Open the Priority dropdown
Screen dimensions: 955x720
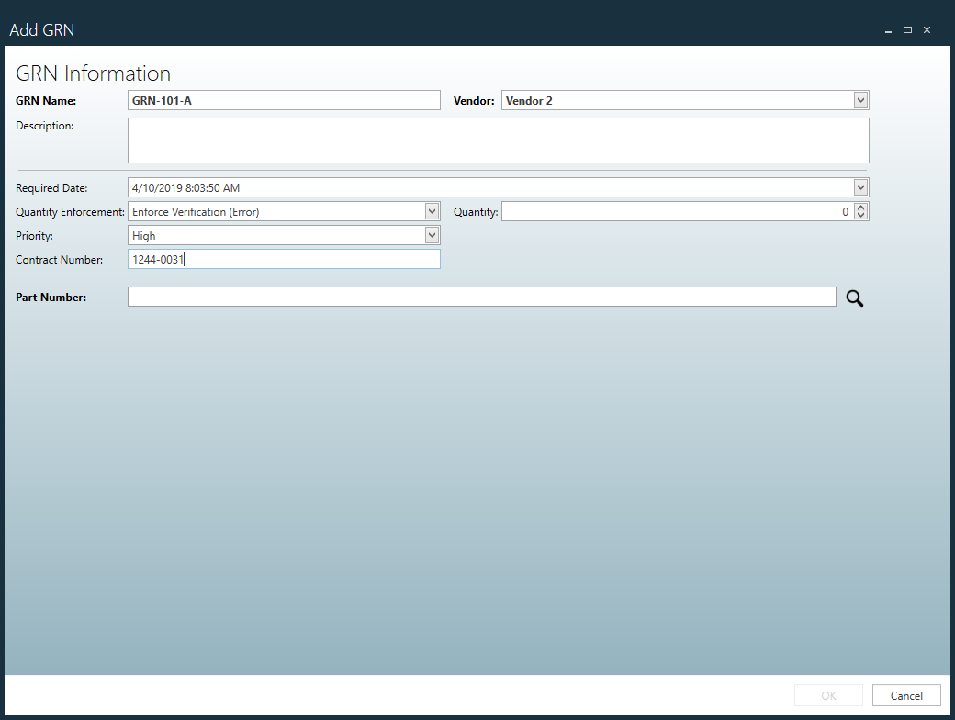coord(432,234)
